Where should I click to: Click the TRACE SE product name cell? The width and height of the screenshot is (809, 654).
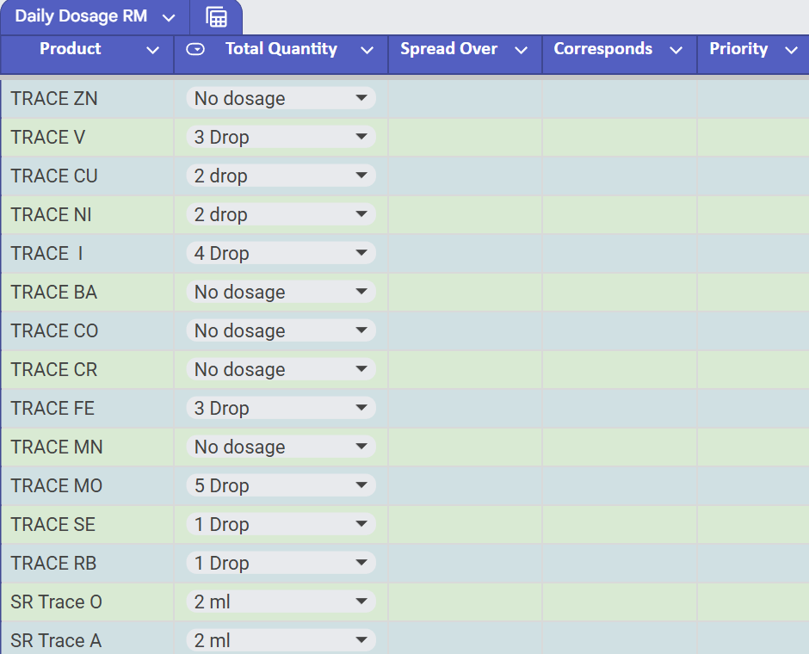tap(87, 525)
